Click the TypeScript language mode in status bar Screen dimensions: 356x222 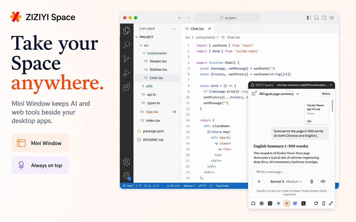coord(222,186)
